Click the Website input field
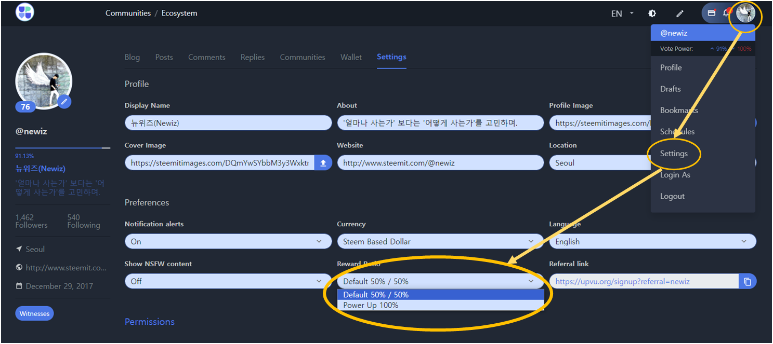 click(x=440, y=163)
